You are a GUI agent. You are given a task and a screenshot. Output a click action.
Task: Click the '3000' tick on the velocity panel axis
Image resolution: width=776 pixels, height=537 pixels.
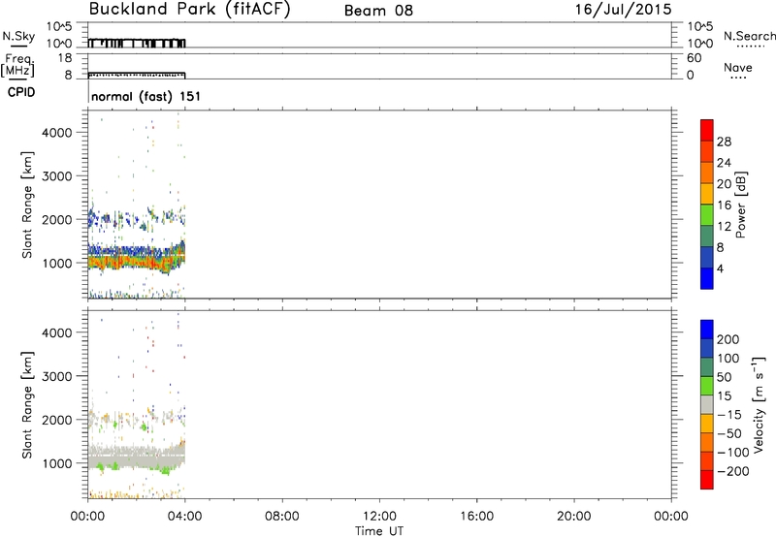coord(57,376)
